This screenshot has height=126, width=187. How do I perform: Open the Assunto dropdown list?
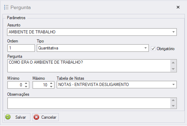(x=173, y=32)
